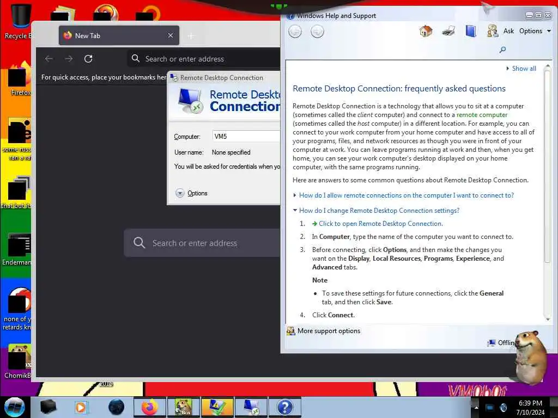Reload the page in Firefox
Viewport: 558px width, 418px height.
(x=88, y=59)
